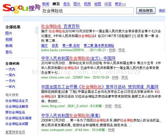
Task: Go to the 视频 tab above search box
Action: point(87,4)
